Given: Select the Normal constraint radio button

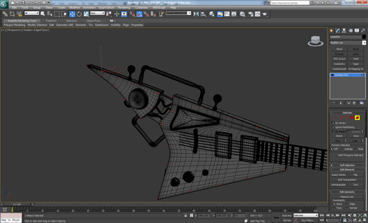Looking at the screenshot, I should 347,207.
